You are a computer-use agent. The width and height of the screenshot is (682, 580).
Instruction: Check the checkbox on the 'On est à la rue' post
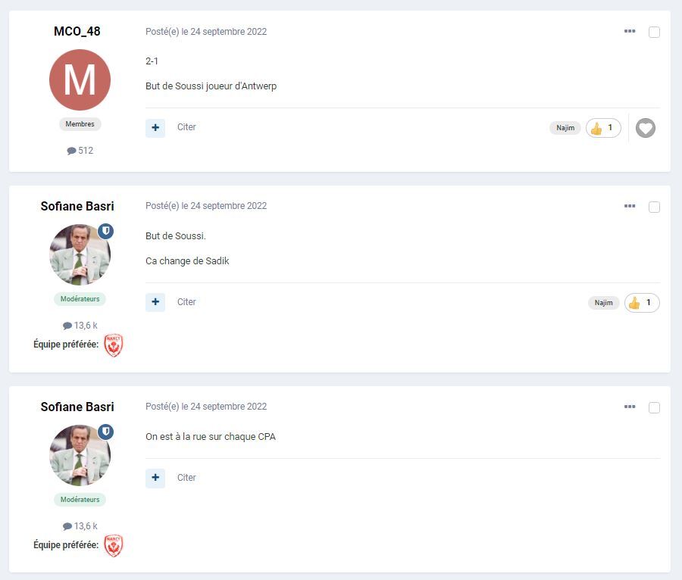click(655, 407)
